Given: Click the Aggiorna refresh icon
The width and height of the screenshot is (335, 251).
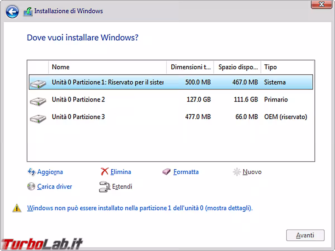Looking at the screenshot, I should [x=31, y=172].
